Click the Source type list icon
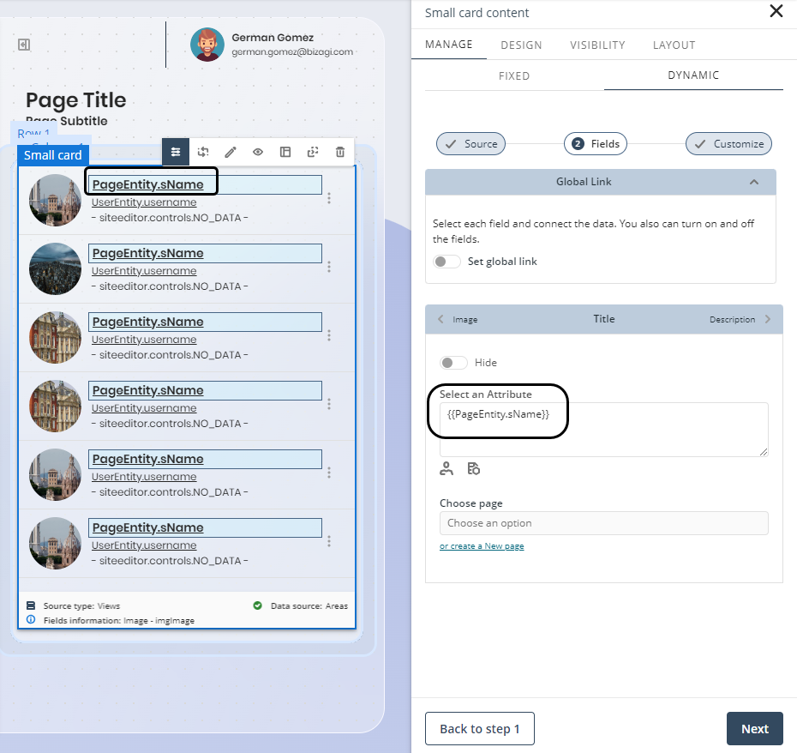Viewport: 797px width, 753px height. pyautogui.click(x=31, y=605)
